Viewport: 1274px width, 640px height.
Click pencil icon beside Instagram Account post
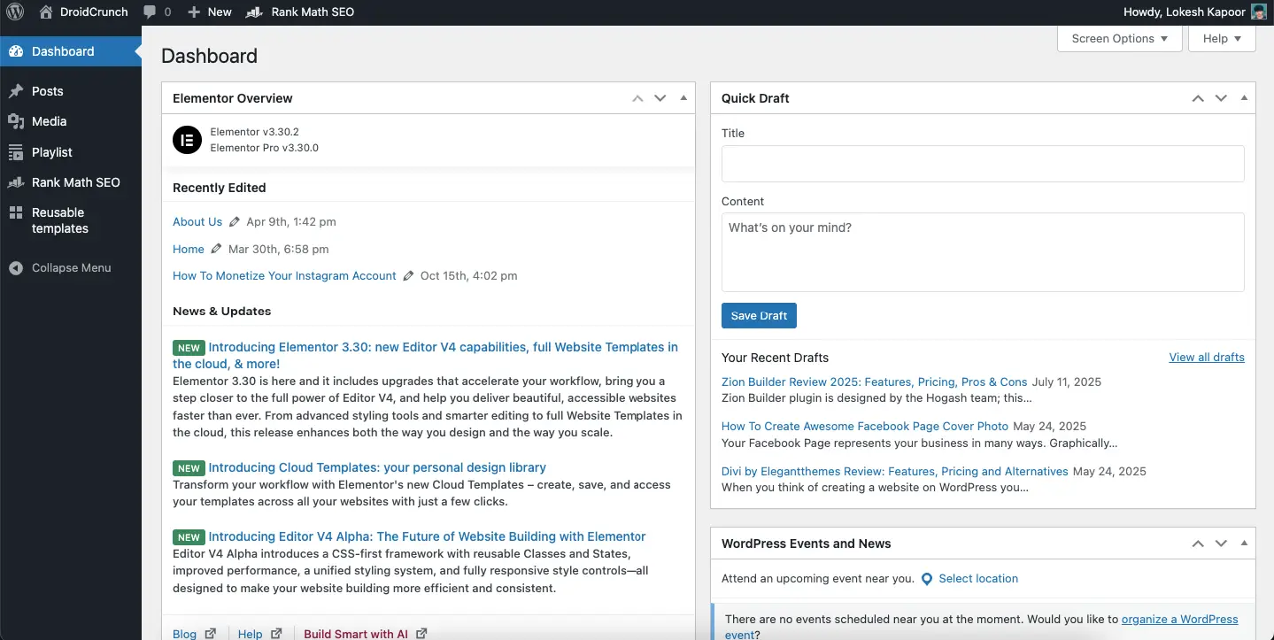click(x=408, y=275)
